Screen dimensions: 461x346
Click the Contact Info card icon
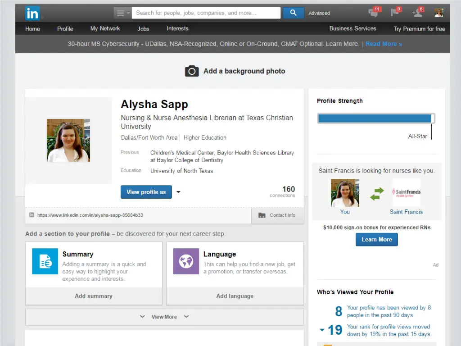(x=262, y=215)
